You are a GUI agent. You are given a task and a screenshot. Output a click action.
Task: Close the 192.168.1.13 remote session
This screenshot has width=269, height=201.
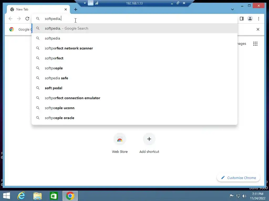pyautogui.click(x=184, y=3)
